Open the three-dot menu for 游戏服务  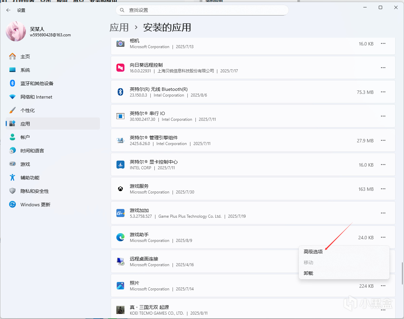point(383,189)
